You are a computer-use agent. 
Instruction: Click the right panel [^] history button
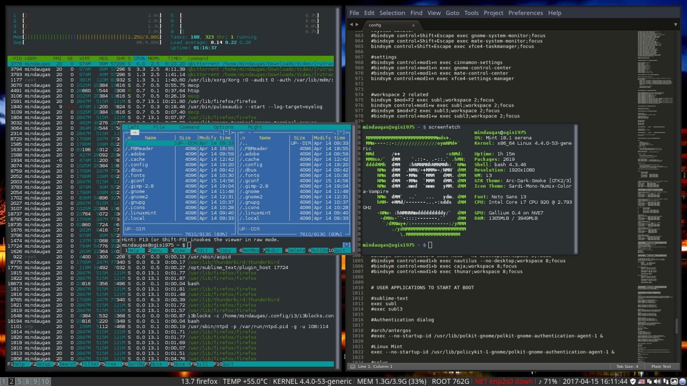click(341, 132)
